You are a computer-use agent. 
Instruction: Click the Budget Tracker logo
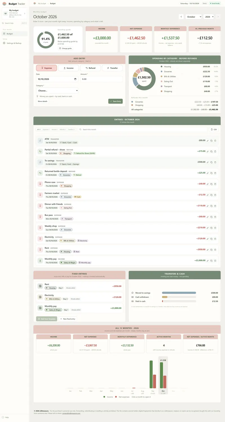[4, 4]
